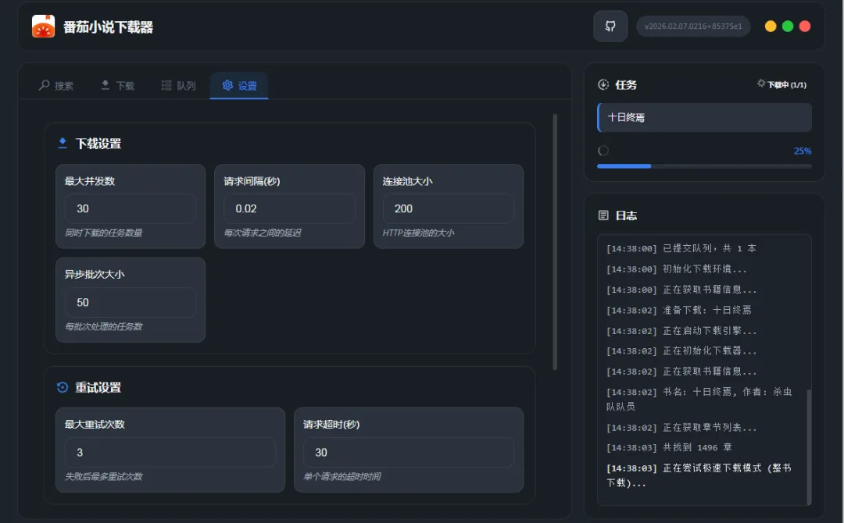Click the hint text 每批次处理的任务数
Viewport: 844px width, 523px height.
[x=103, y=326]
